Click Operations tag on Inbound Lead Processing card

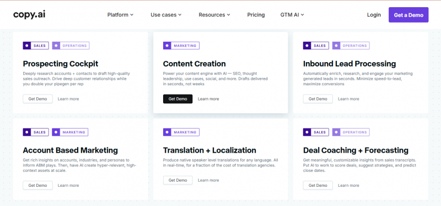point(351,46)
